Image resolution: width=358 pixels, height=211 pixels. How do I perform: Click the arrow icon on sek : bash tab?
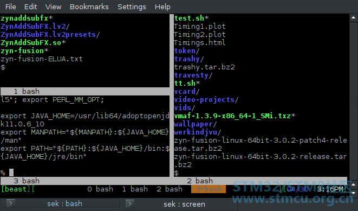click(11, 203)
